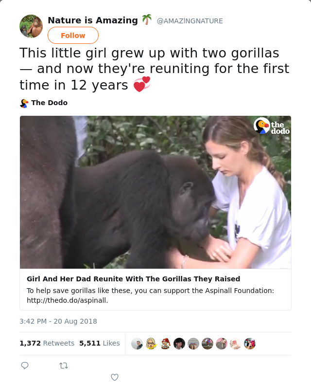This screenshot has width=311, height=385.
Task: View the 5,511 Likes list
Action: 99,343
